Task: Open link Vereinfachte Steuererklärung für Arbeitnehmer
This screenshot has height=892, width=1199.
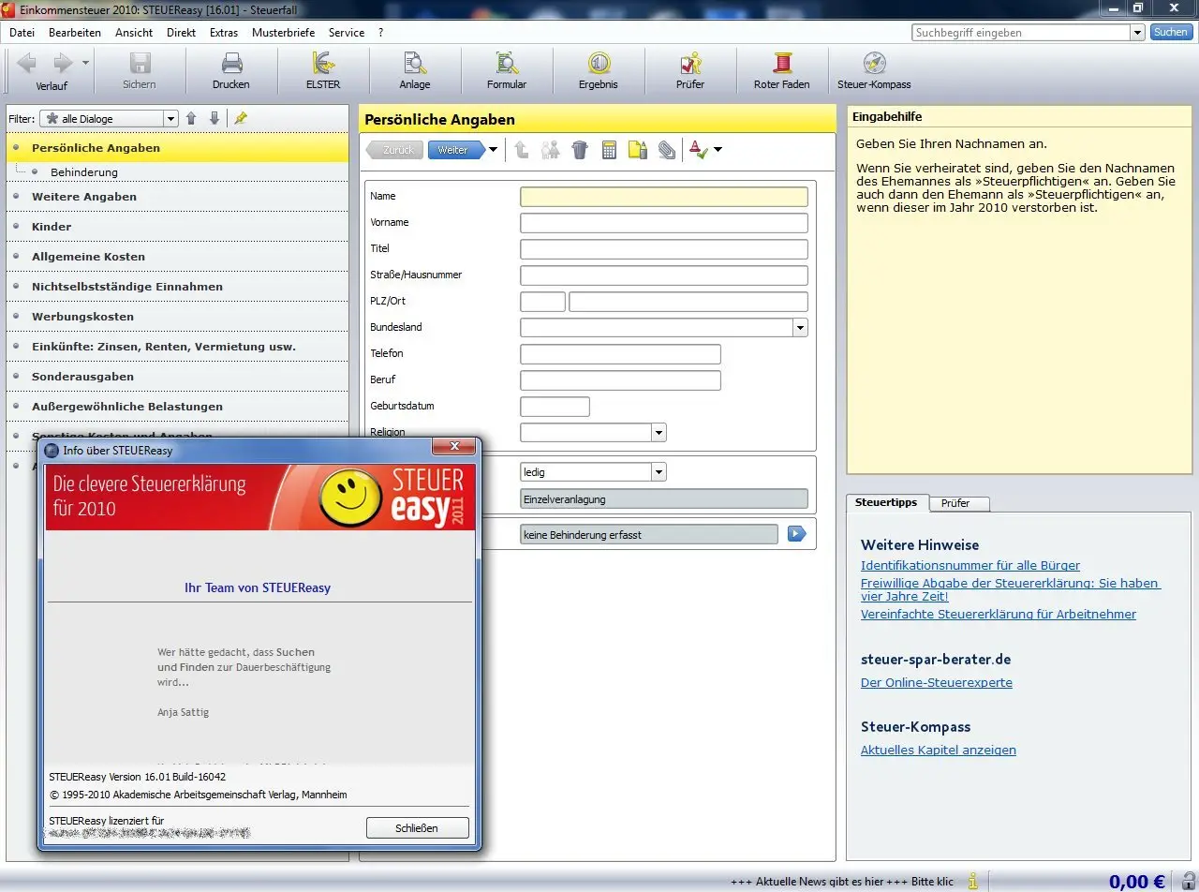Action: [999, 614]
